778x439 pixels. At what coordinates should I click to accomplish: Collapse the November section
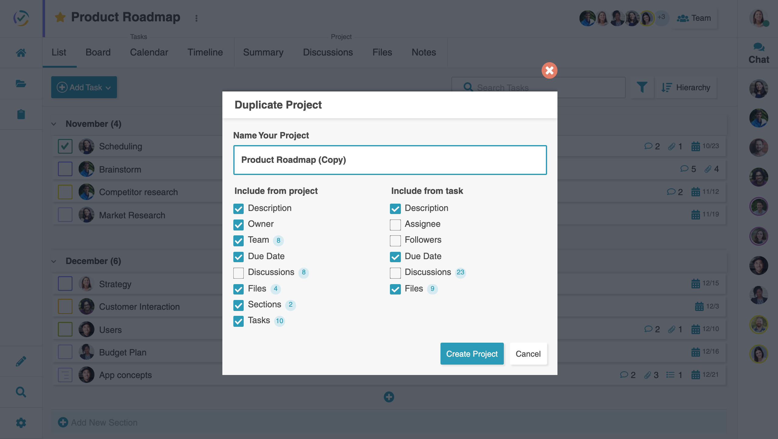[x=54, y=124]
